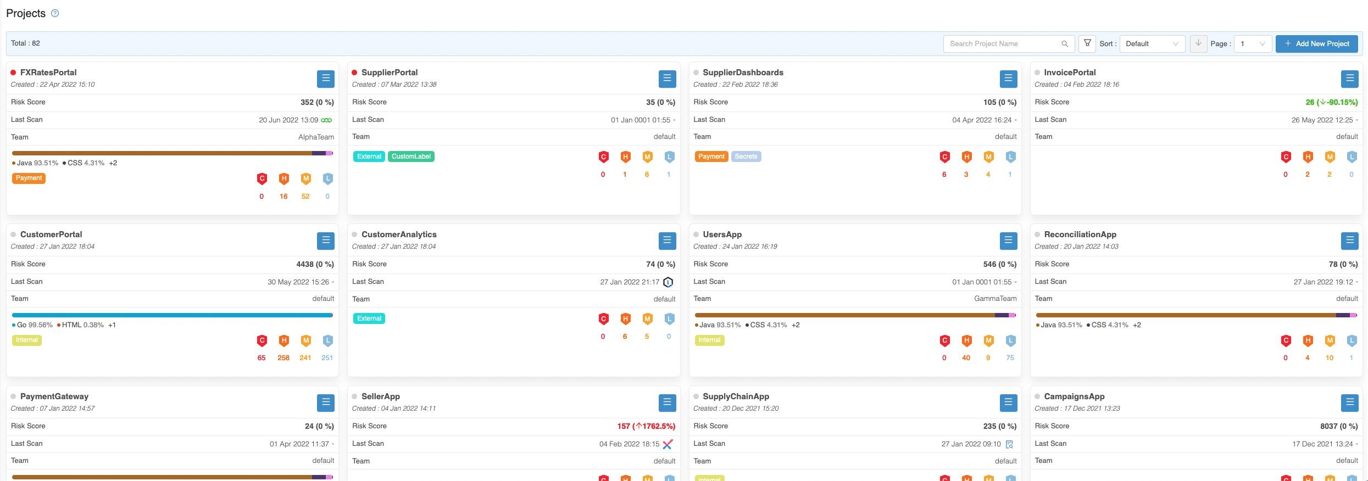Open ReconciliationApp card menu

point(1349,240)
